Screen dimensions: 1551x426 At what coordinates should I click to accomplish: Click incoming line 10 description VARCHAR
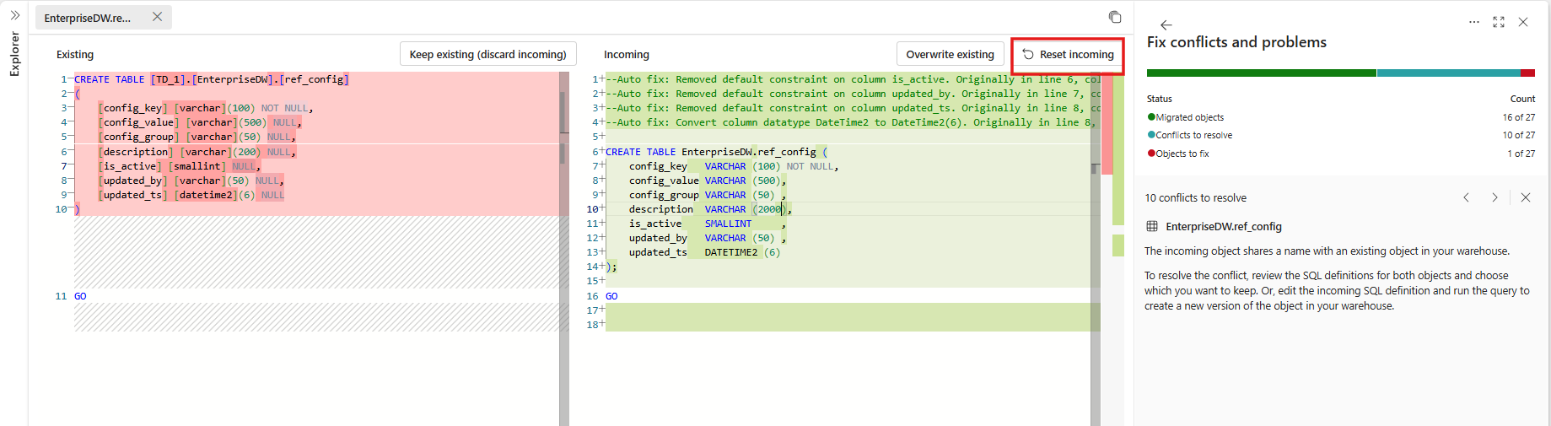(710, 209)
